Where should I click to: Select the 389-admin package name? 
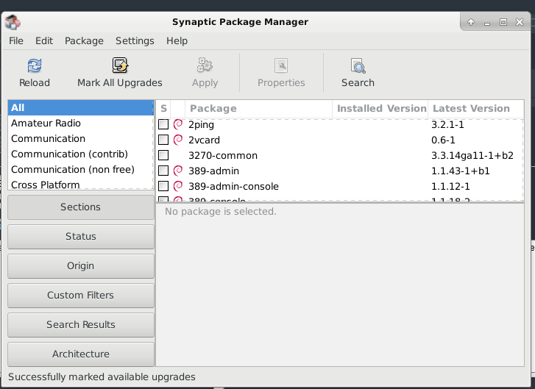coord(213,171)
